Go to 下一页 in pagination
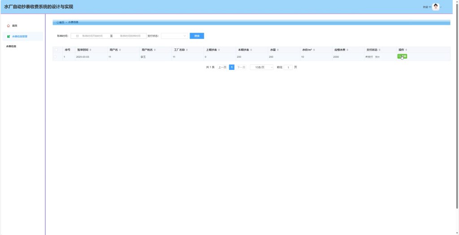Image resolution: width=459 pixels, height=235 pixels. [x=241, y=67]
